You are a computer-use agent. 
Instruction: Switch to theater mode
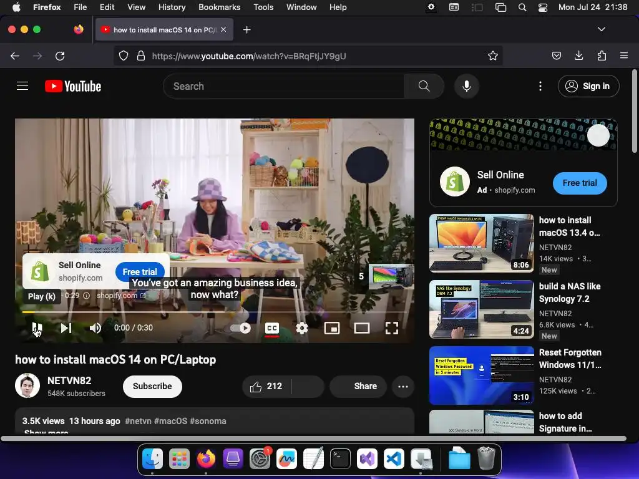(x=362, y=328)
